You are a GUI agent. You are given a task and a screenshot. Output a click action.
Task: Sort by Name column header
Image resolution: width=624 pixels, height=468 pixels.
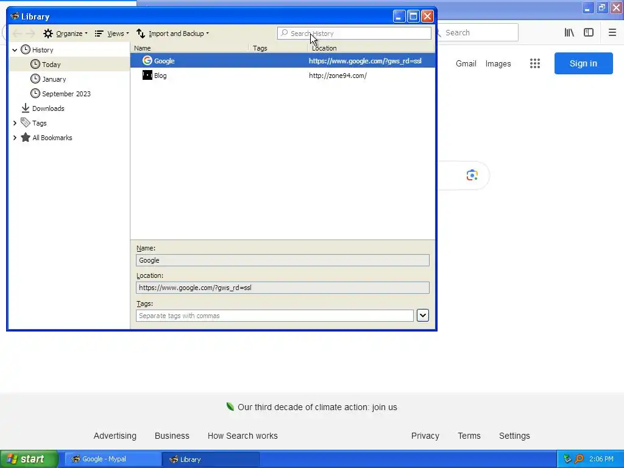click(190, 48)
